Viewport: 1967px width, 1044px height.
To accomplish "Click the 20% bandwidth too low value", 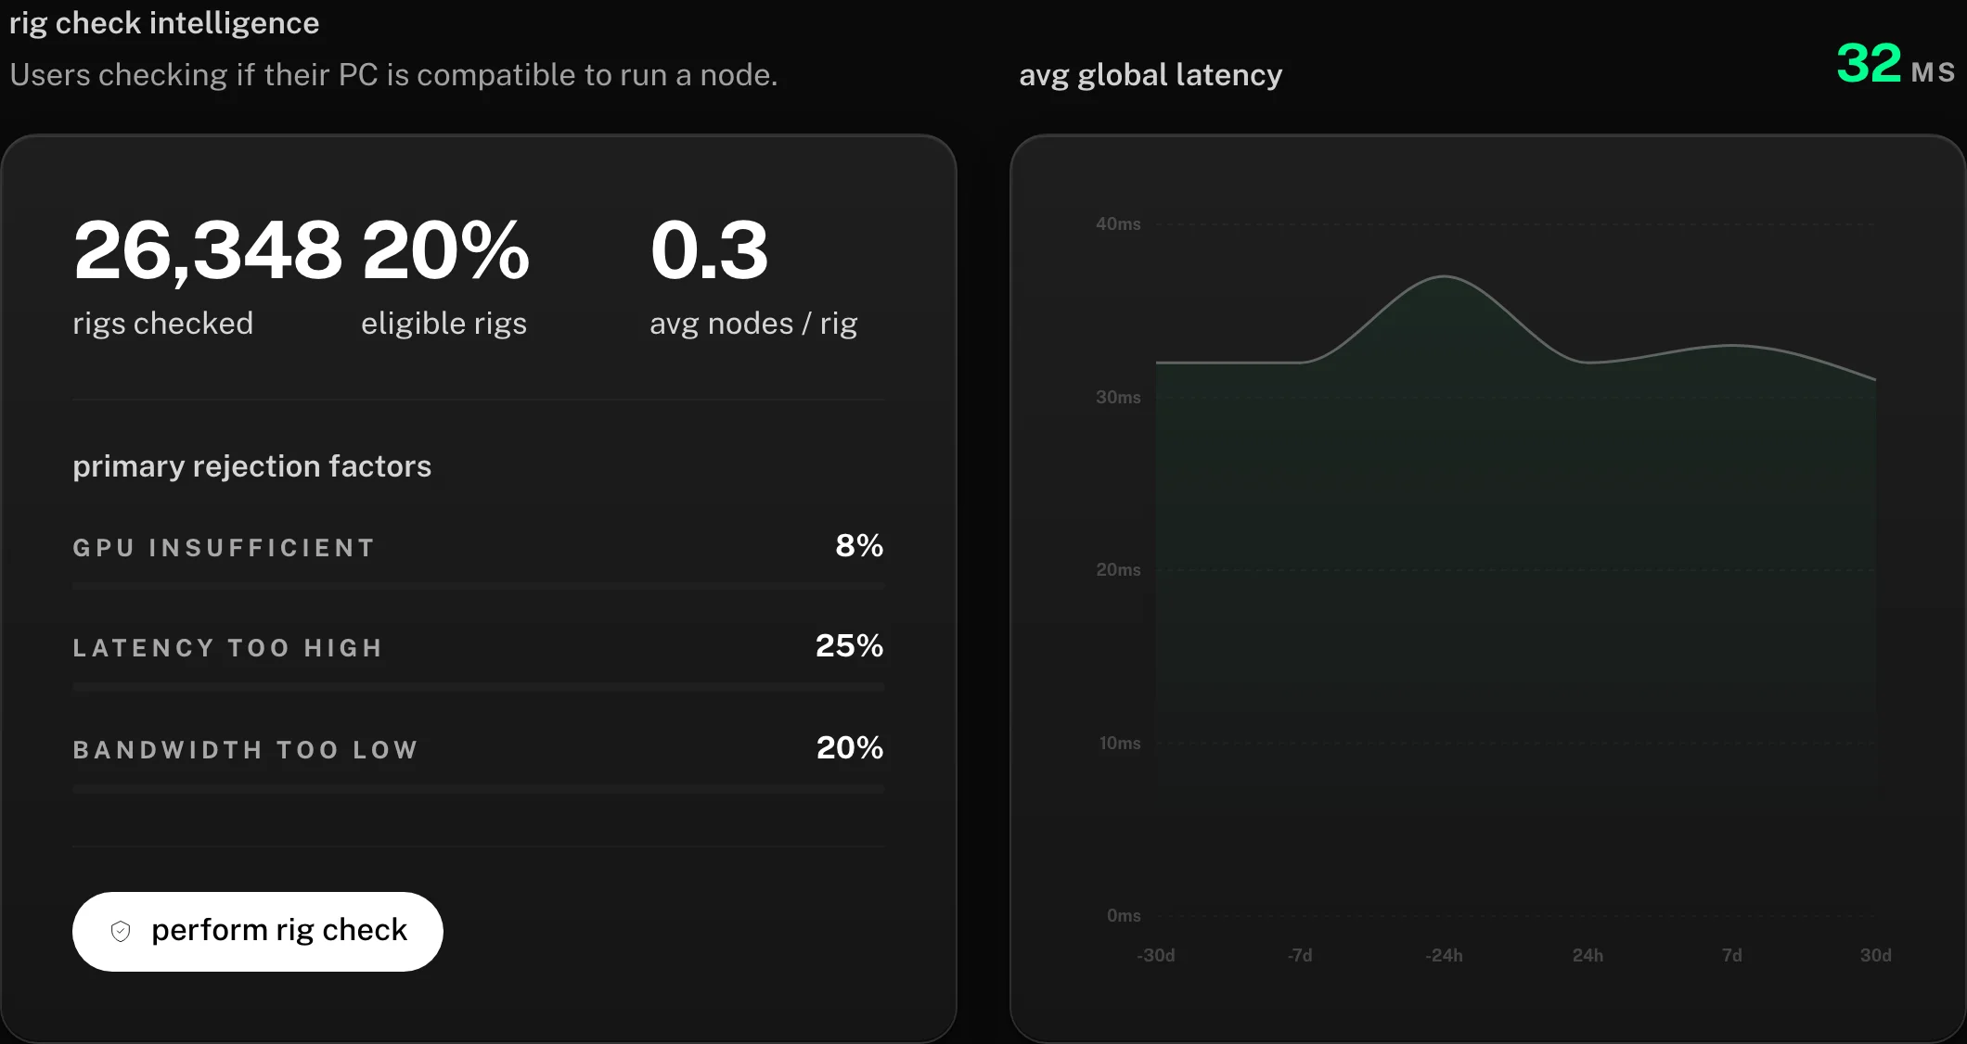I will [x=849, y=747].
